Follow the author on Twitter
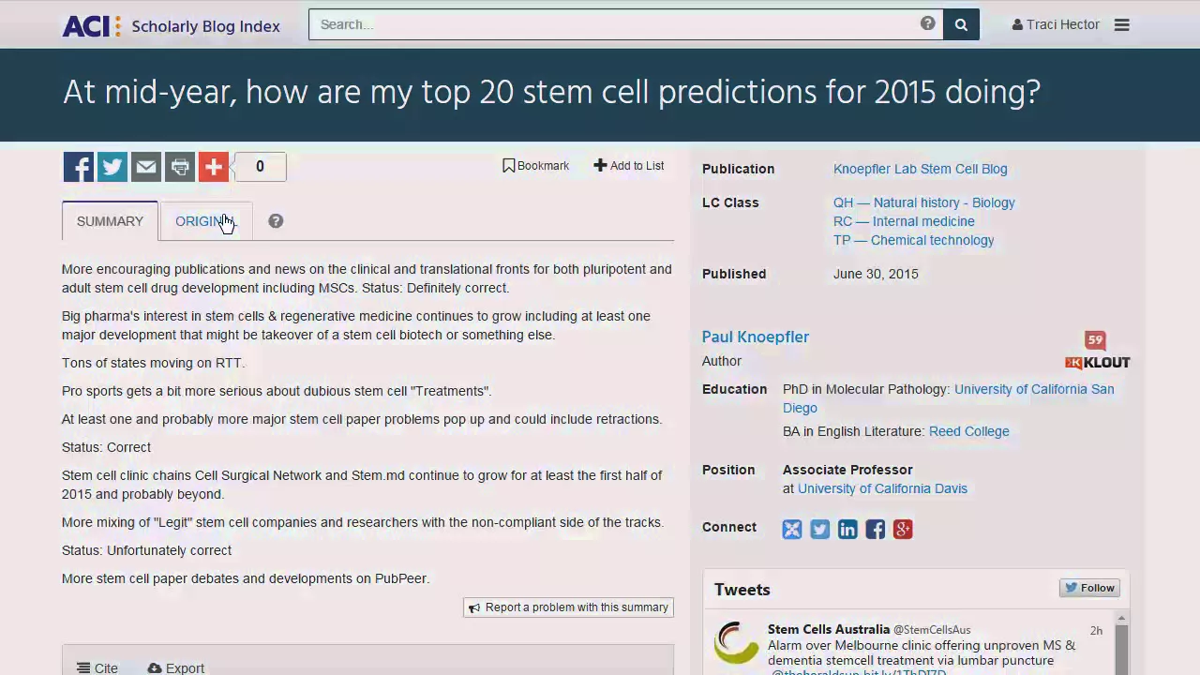Image resolution: width=1200 pixels, height=675 pixels. [x=1089, y=588]
